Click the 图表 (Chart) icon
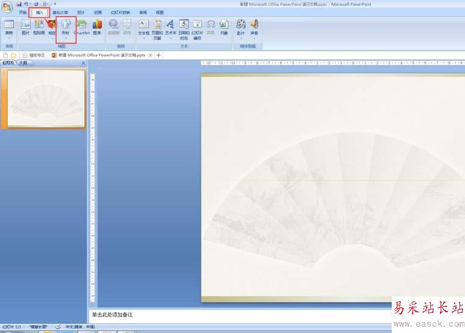 (x=97, y=27)
